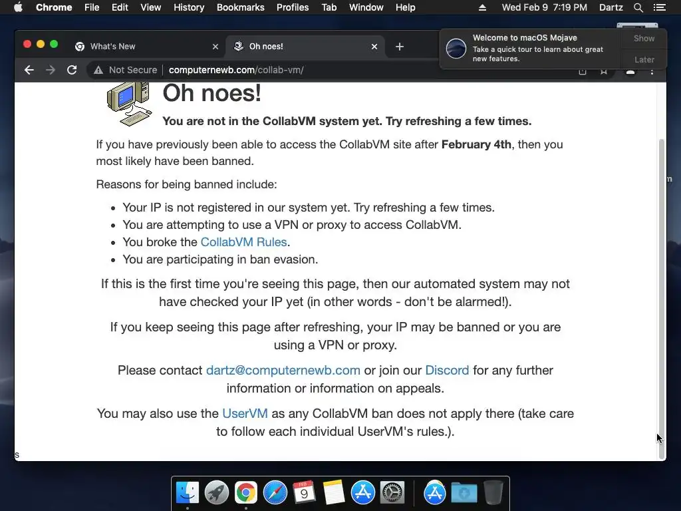Open the App Store dock icon left of System Preferences

362,493
